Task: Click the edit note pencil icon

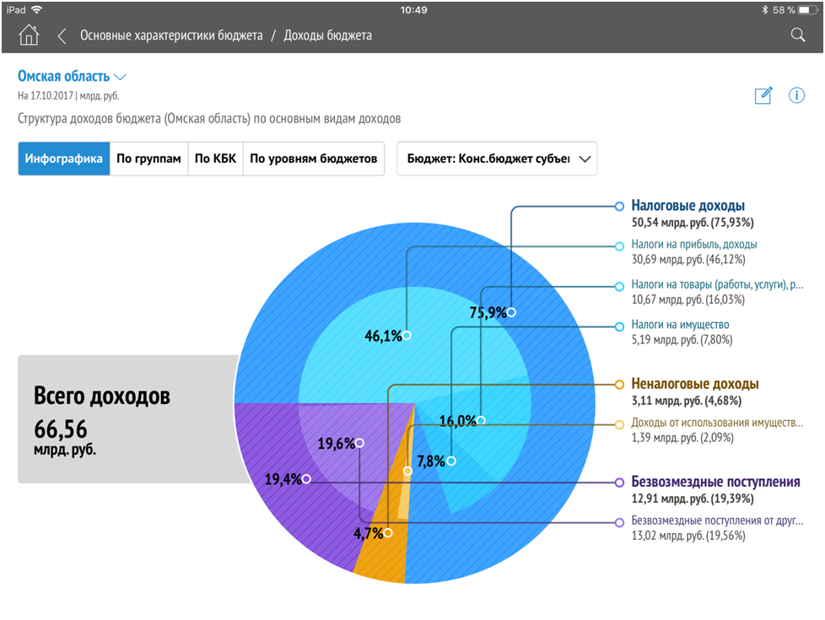Action: click(763, 95)
